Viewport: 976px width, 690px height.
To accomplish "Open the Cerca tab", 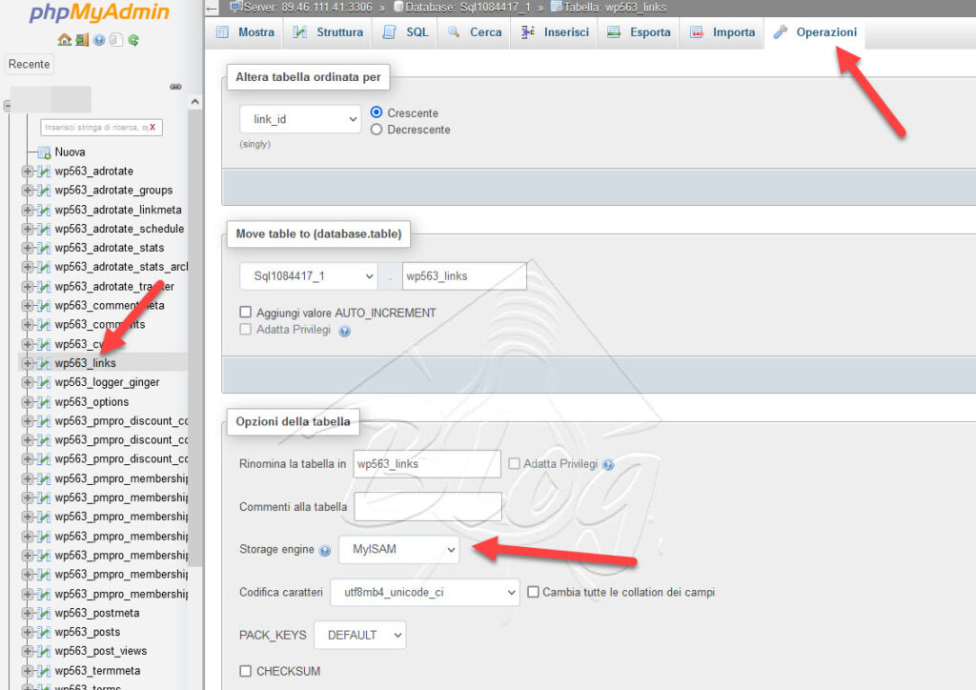I will point(485,31).
